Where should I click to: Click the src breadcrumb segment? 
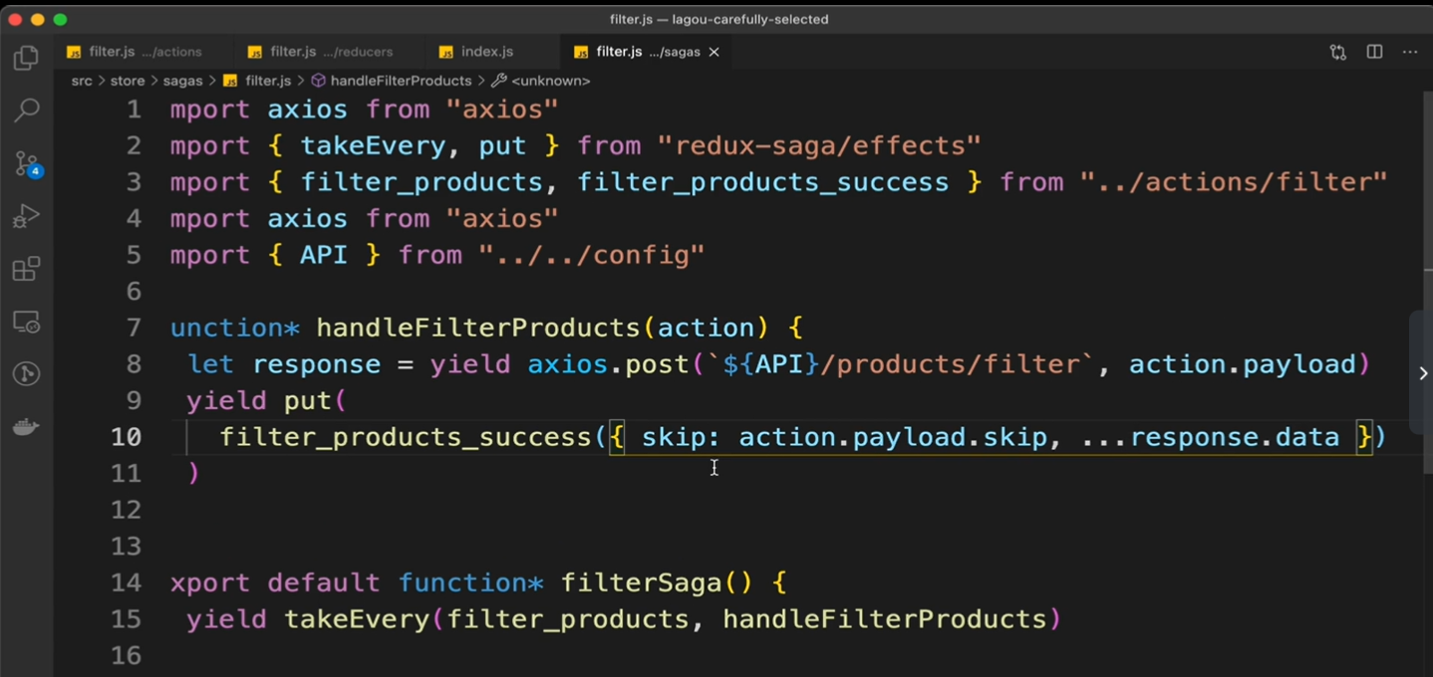click(81, 81)
